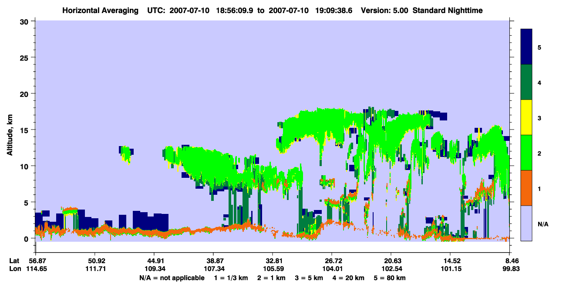Click 'N/A = not applicable' legend text
The width and height of the screenshot is (566, 290).
[172, 278]
